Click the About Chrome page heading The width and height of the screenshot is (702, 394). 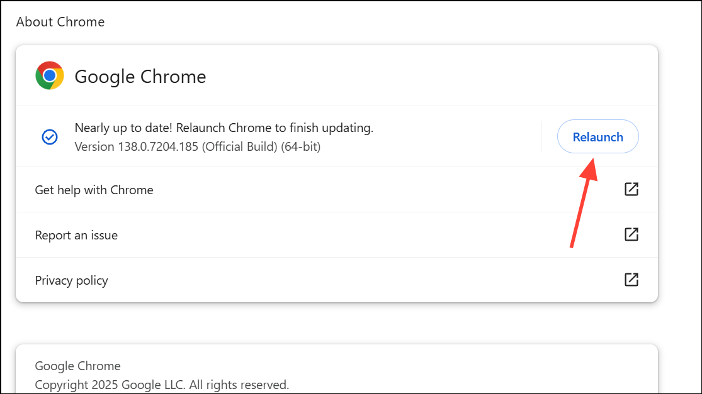60,21
